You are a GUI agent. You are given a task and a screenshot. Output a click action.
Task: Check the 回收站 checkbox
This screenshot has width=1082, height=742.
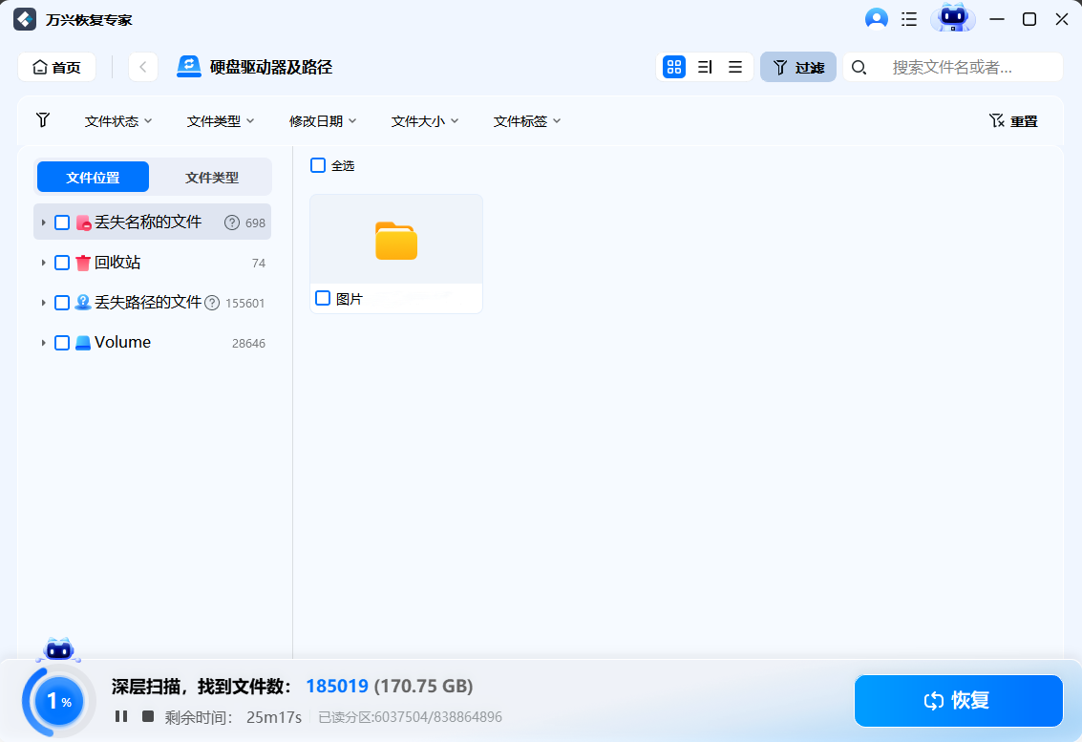coord(62,263)
